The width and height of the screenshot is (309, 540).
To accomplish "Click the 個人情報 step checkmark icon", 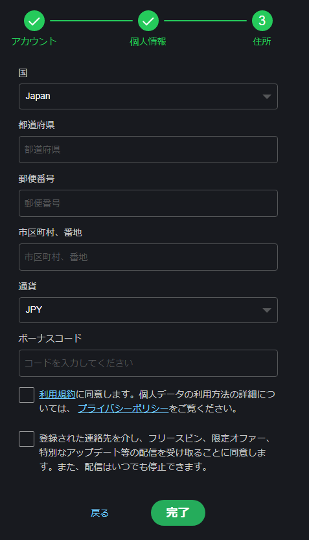I will (148, 21).
